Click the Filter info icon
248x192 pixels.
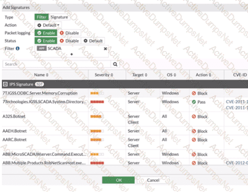point(18,49)
